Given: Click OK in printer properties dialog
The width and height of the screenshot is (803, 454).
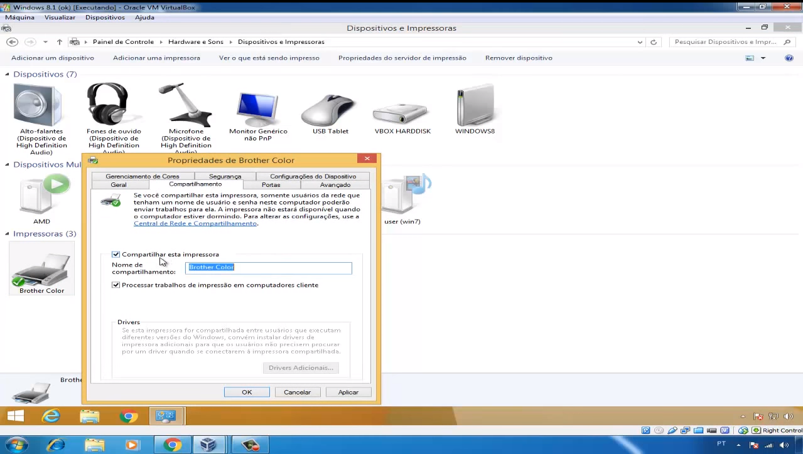Looking at the screenshot, I should [x=247, y=393].
